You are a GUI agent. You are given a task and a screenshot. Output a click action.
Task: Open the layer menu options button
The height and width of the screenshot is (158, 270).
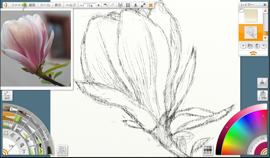264,45
